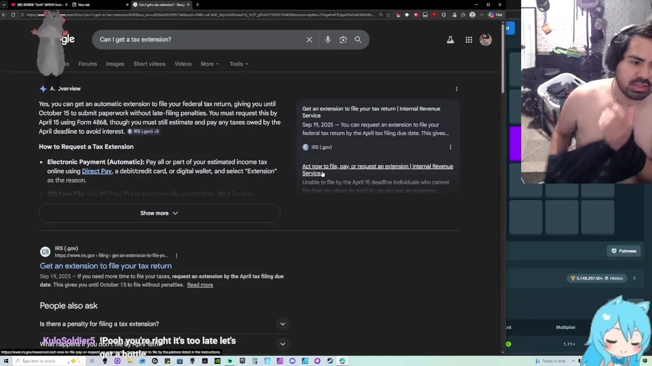Switch to the Images tab
The width and height of the screenshot is (652, 366).
[115, 64]
